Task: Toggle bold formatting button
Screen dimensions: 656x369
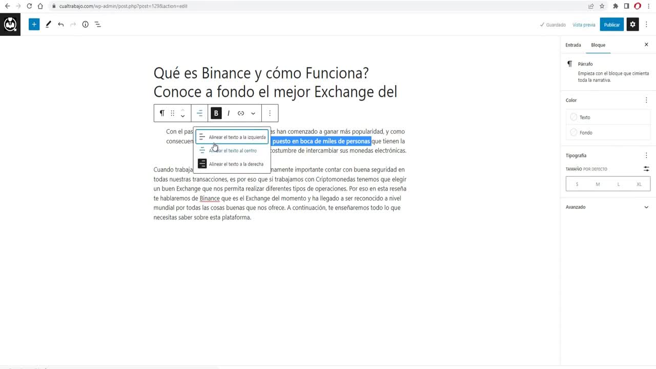Action: [216, 113]
